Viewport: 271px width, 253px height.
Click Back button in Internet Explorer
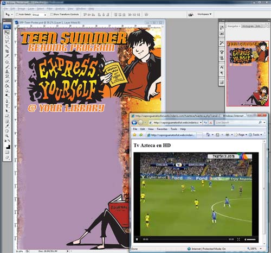click(134, 123)
